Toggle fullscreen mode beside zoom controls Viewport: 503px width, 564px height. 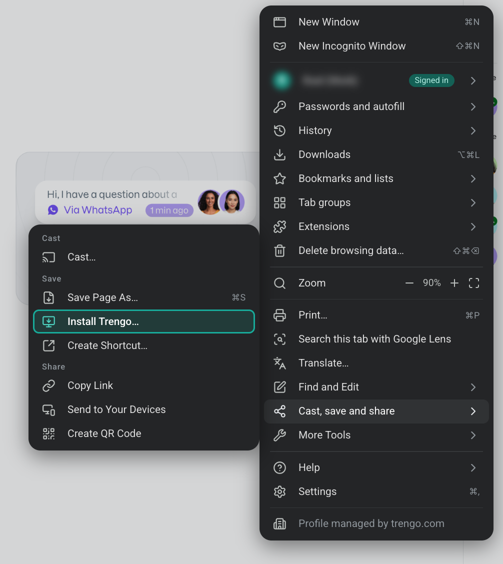474,283
